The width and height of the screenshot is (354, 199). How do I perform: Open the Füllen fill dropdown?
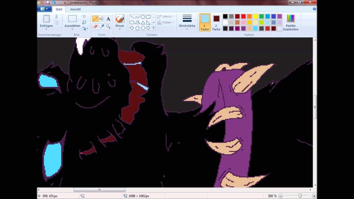coord(166,22)
